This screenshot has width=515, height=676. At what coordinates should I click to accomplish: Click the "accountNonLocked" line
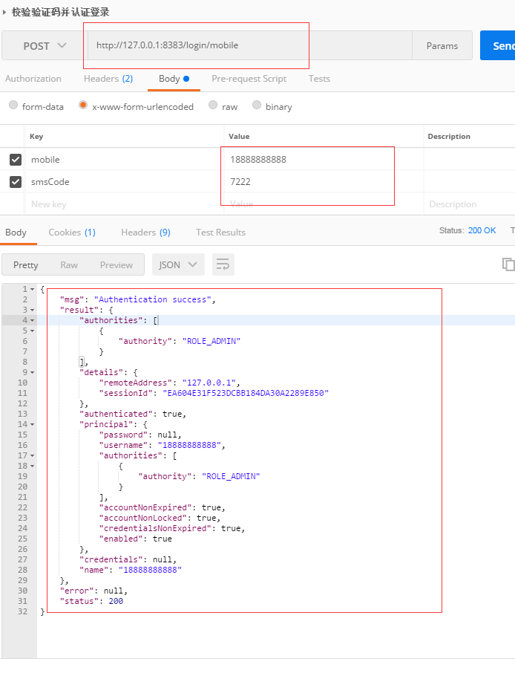160,519
